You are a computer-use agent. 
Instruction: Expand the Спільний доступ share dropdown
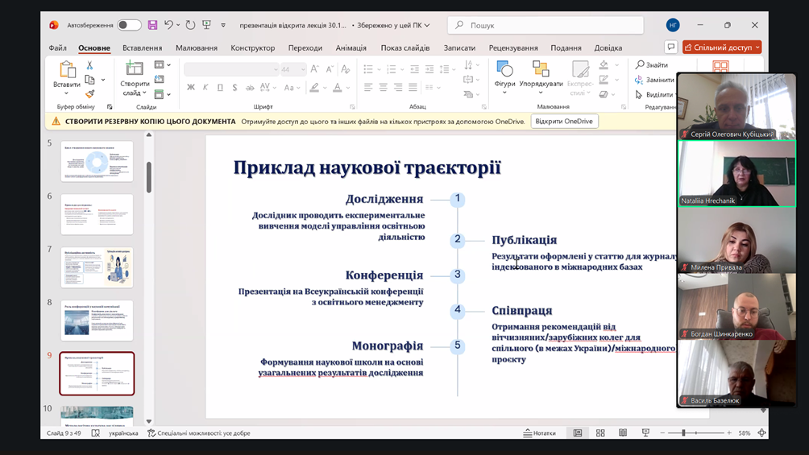[x=757, y=48]
